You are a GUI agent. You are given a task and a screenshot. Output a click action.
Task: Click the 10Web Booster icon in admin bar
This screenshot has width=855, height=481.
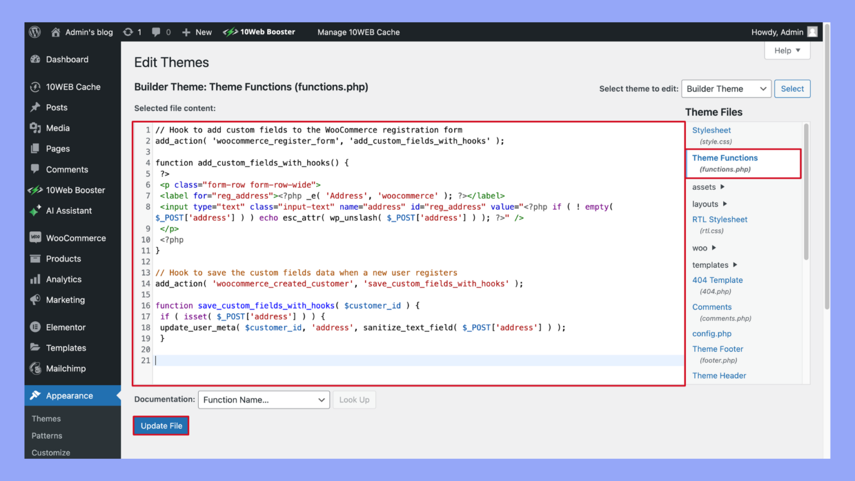[230, 32]
